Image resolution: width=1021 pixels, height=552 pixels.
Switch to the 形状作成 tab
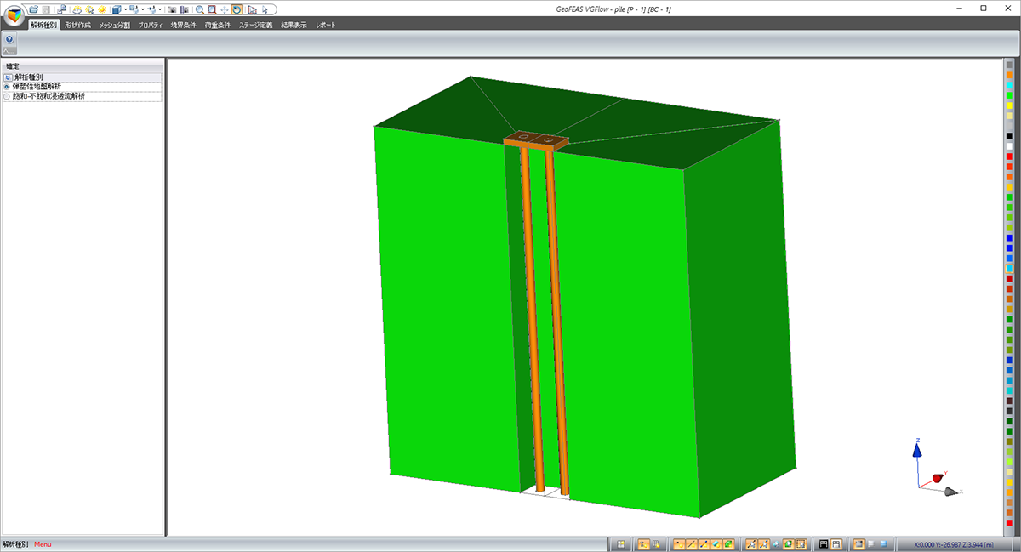click(77, 26)
